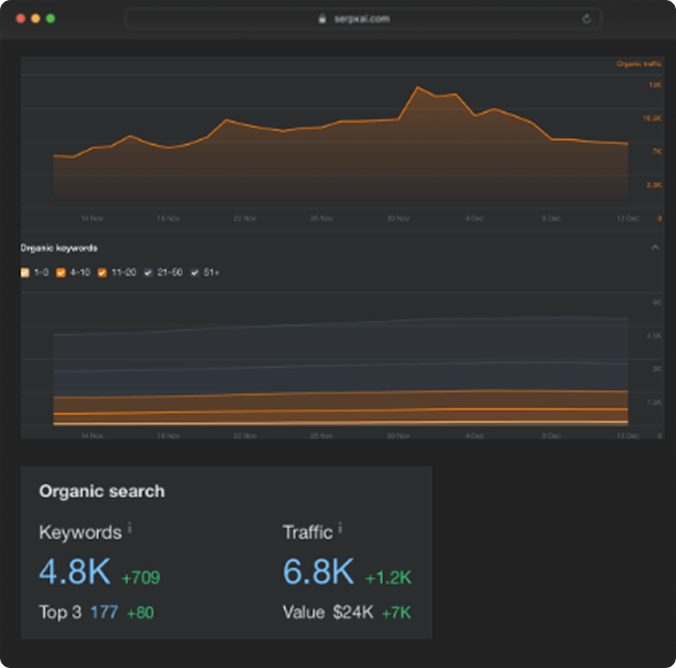This screenshot has width=676, height=668.
Task: Click the serpxai.com address bar
Action: (x=363, y=19)
